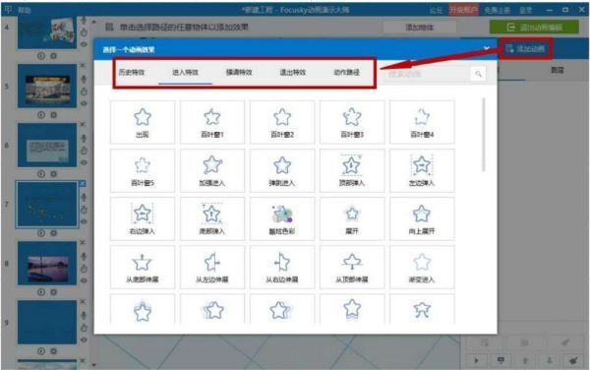
Task: Choose 从底部伸展 stretch from bottom
Action: 143,268
